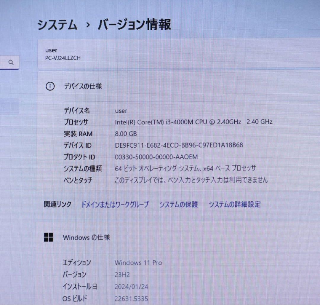Image resolution: width=320 pixels, height=305 pixels.
Task: Select OS build 22631.5335
Action: coord(131,299)
